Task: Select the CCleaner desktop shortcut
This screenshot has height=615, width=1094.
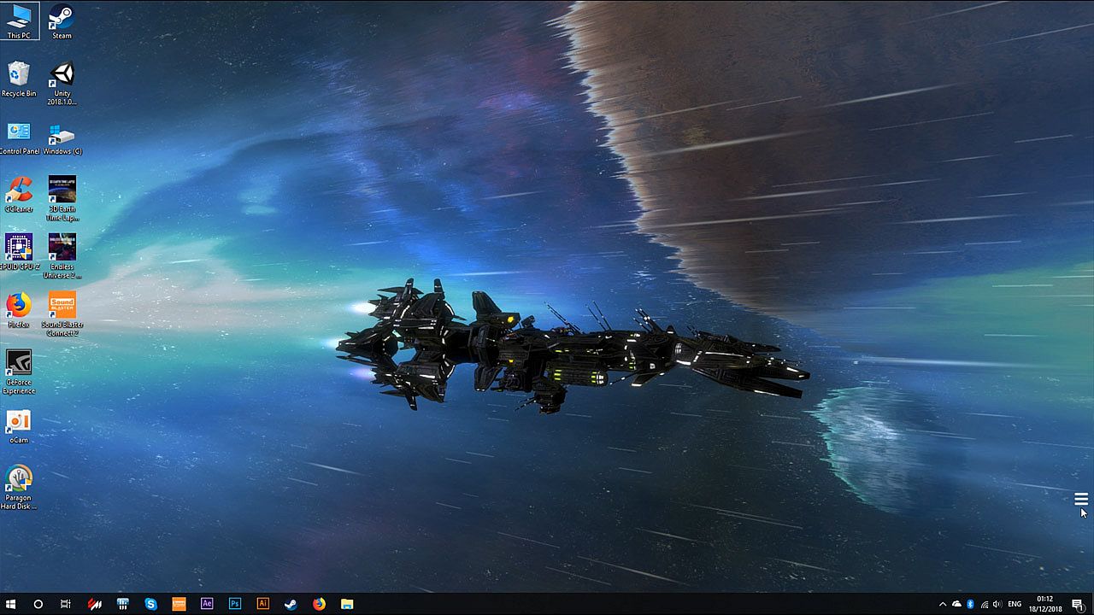Action: pos(19,195)
